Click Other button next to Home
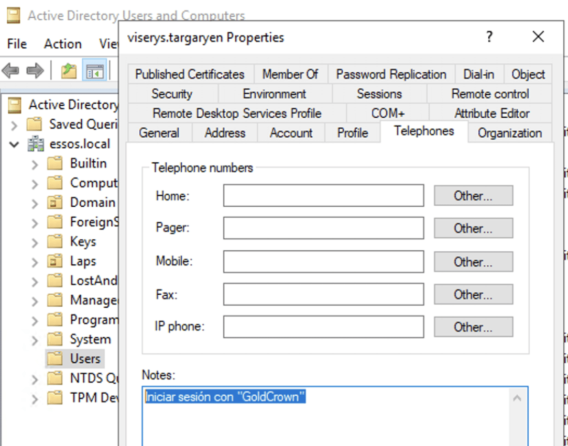The height and width of the screenshot is (446, 568). pyautogui.click(x=473, y=196)
